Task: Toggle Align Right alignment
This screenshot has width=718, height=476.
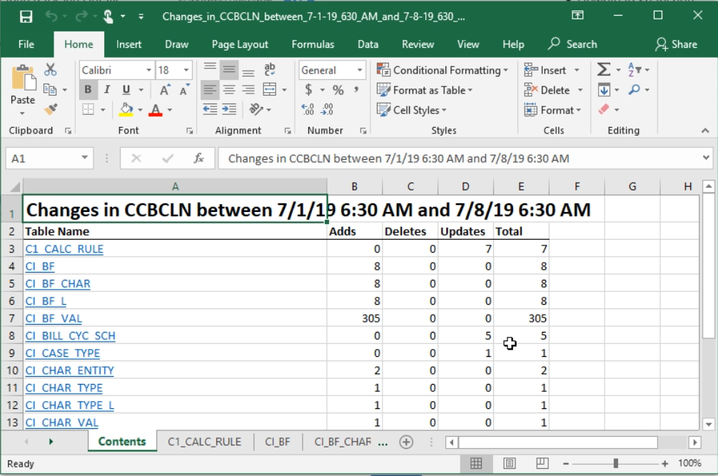Action: coord(248,90)
